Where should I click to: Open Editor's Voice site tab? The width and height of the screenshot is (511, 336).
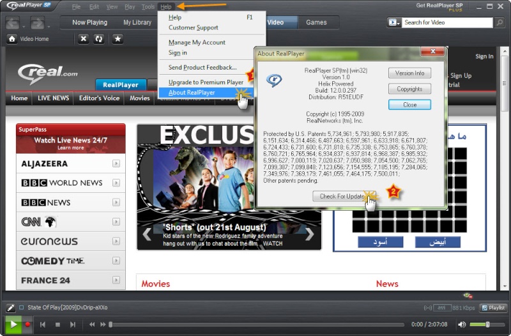[x=100, y=98]
